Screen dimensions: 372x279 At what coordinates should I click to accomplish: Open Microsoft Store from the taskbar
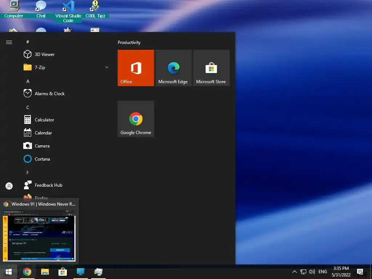click(62, 272)
